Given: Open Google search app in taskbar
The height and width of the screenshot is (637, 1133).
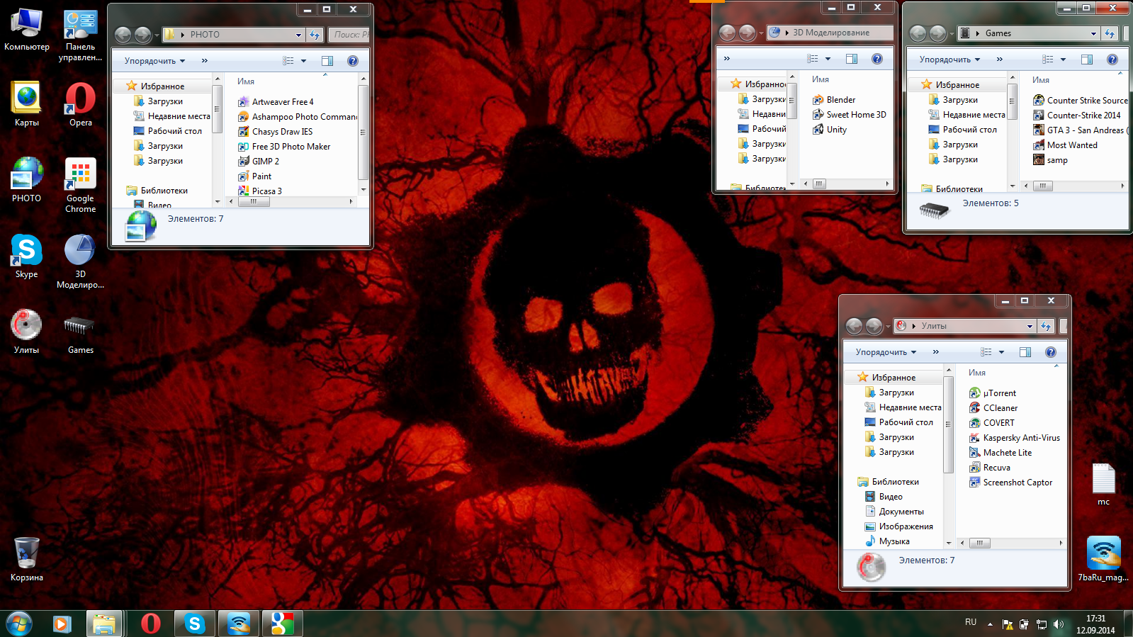Looking at the screenshot, I should 283,624.
